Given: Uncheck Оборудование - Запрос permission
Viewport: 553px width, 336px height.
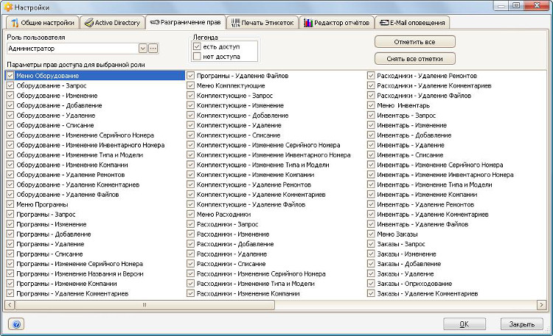Looking at the screenshot, I should (10, 85).
